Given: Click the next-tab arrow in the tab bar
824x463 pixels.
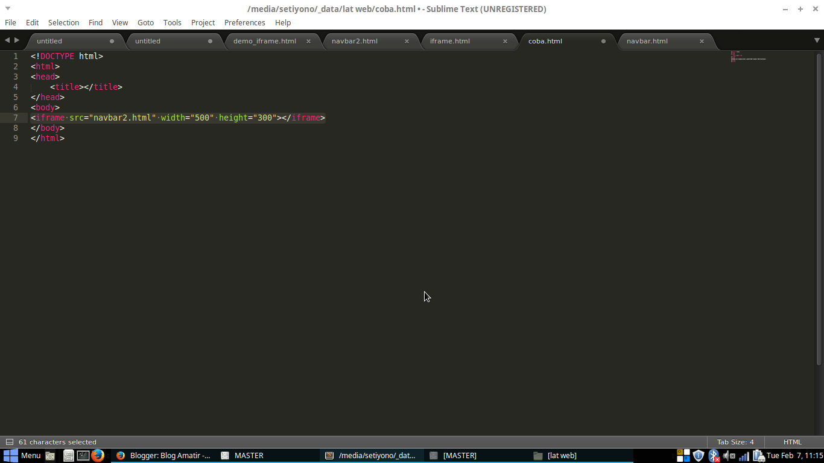Looking at the screenshot, I should click(16, 40).
